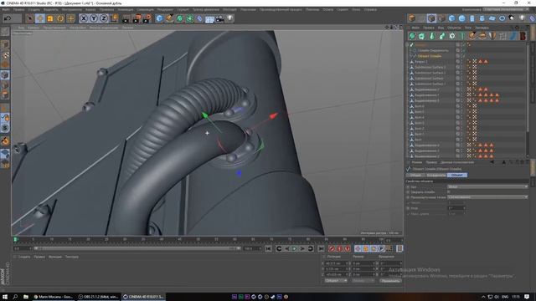Select the Move tool
Viewport: 536px width, 301px height.
click(x=40, y=18)
